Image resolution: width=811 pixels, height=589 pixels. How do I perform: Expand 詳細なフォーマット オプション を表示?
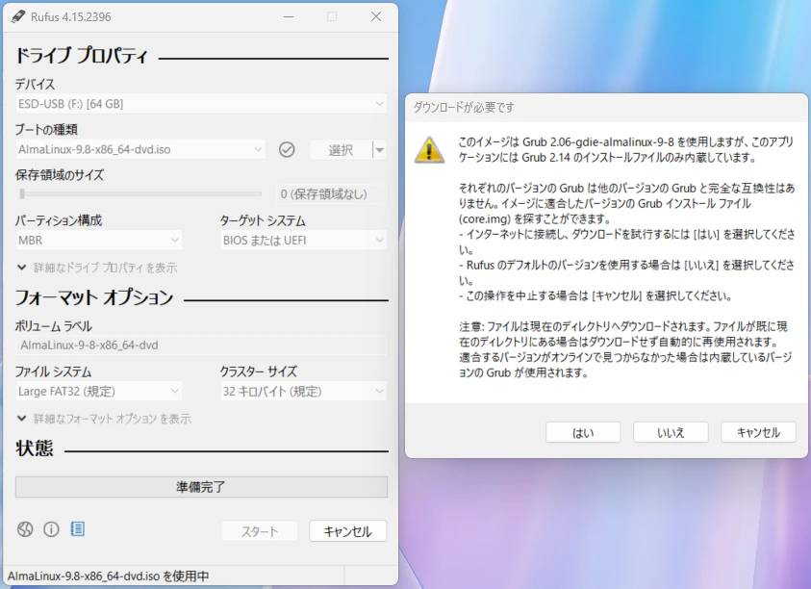[104, 419]
